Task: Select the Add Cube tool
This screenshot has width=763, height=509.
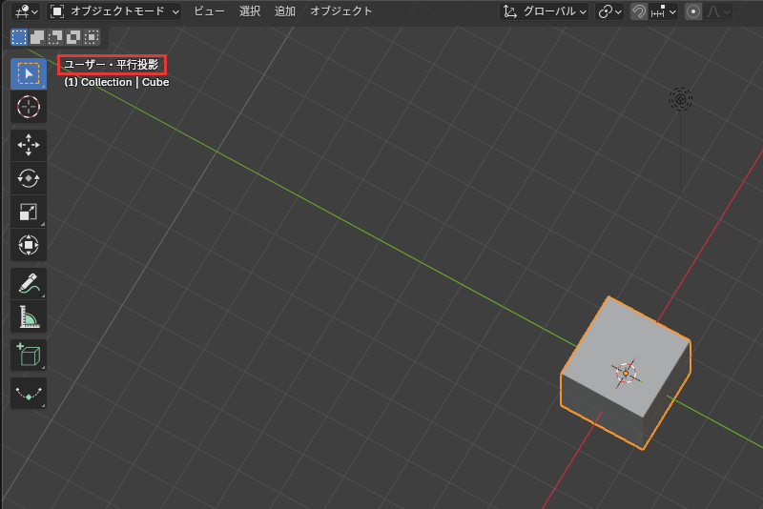Action: tap(29, 355)
